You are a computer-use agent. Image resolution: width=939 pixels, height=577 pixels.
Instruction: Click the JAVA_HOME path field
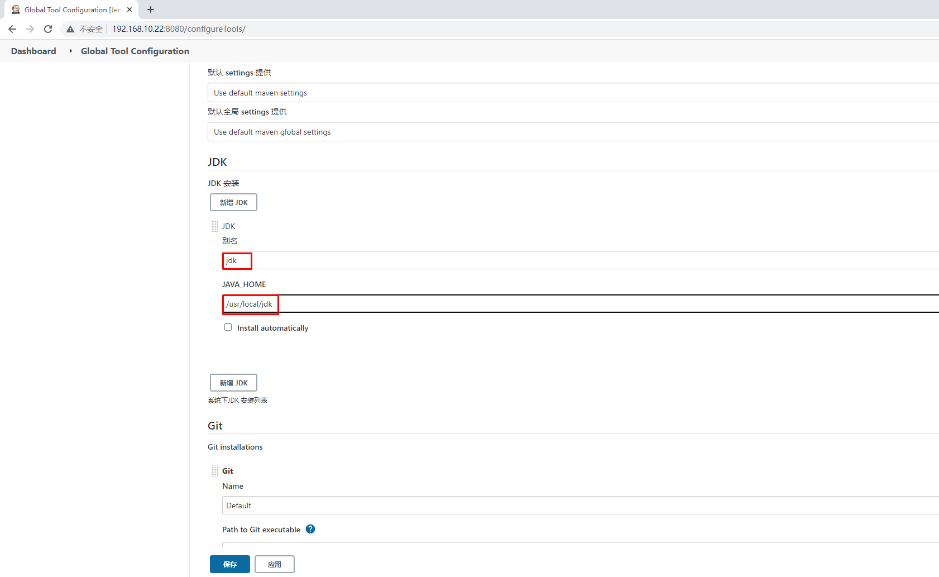[558, 304]
